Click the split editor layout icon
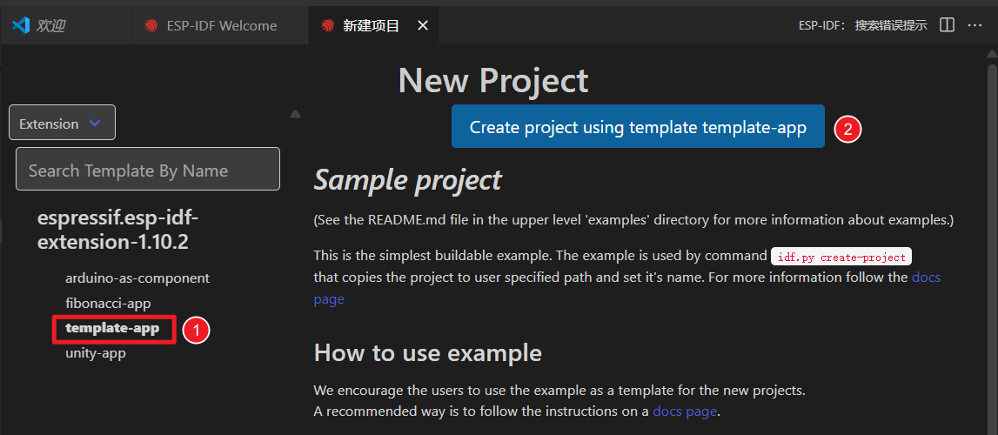The width and height of the screenshot is (998, 435). [x=948, y=25]
